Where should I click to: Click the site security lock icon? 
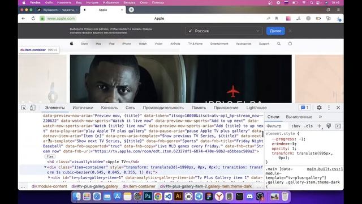coord(42,19)
